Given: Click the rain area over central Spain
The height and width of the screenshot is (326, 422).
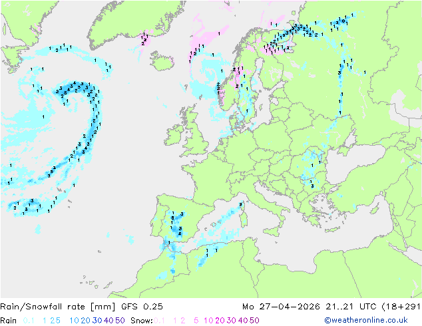Looking at the screenshot, I should pyautogui.click(x=176, y=225).
